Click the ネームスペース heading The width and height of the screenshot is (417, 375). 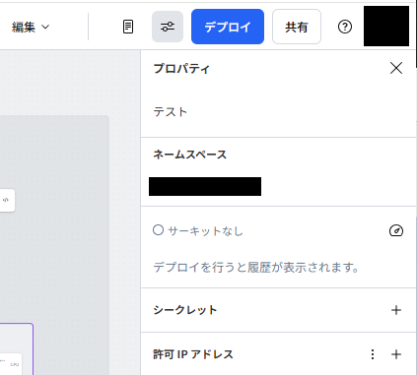[x=190, y=155]
